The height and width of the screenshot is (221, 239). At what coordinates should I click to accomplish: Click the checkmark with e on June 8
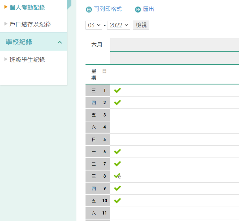point(117,176)
